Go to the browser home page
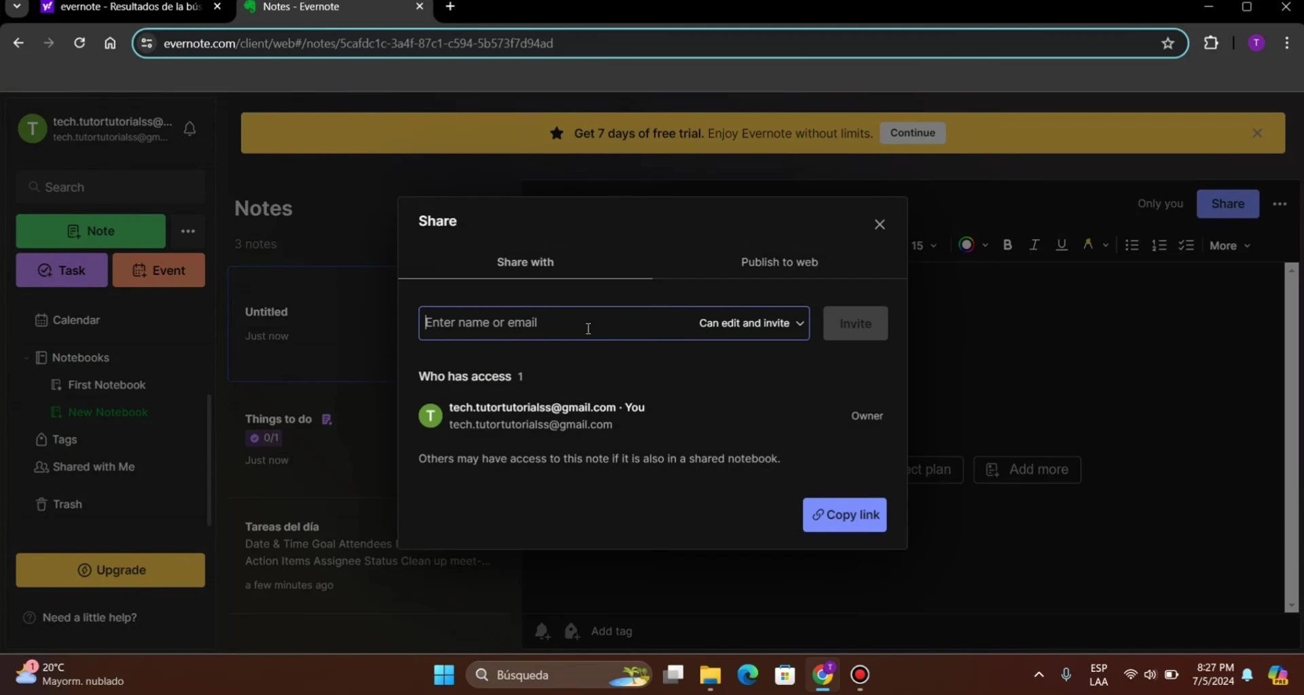Viewport: 1304px width, 695px height. (110, 43)
